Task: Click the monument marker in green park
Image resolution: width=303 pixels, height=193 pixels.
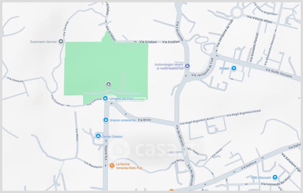Action: point(108,84)
